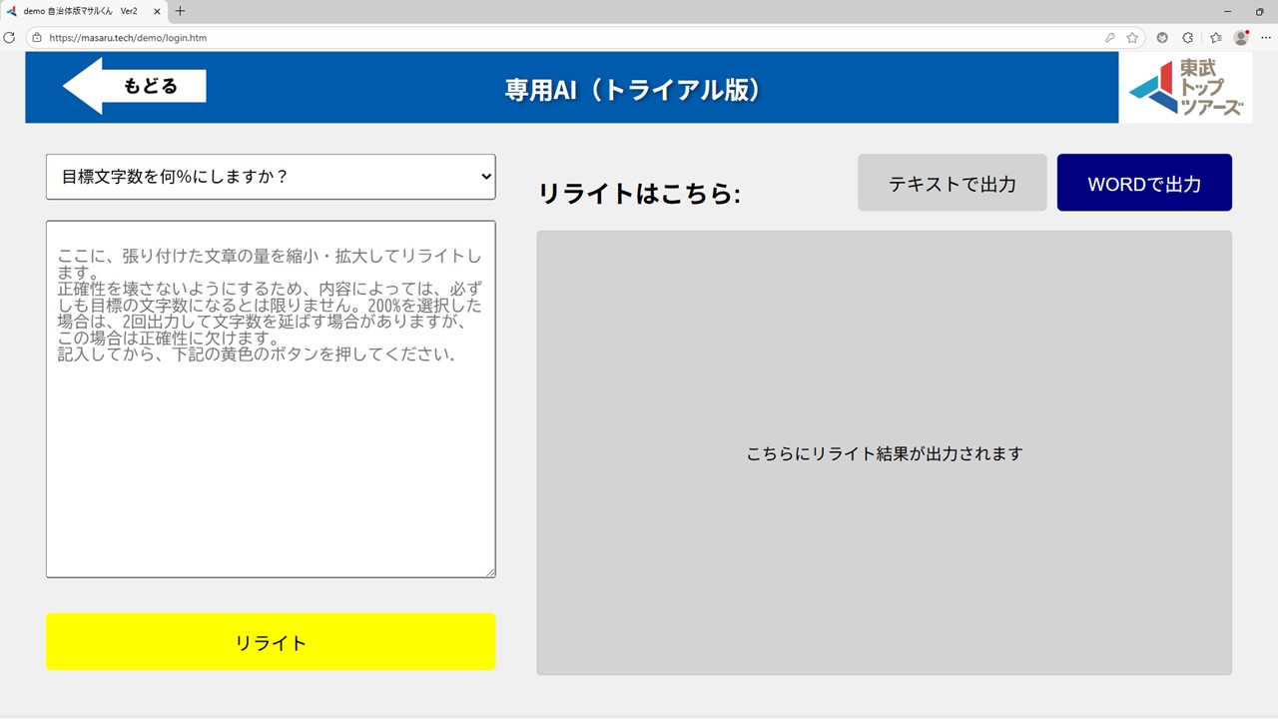Viewport: 1278px width, 719px height.
Task: Click the 東武トップツアーズ logo
Action: pyautogui.click(x=1185, y=88)
